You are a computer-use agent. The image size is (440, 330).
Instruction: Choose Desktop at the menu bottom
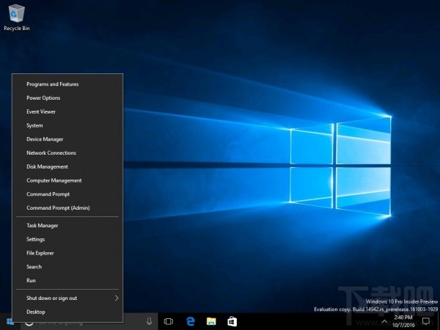pyautogui.click(x=67, y=312)
